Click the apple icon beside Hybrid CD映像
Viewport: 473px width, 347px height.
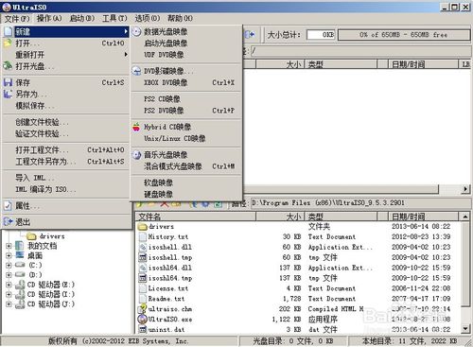click(136, 127)
